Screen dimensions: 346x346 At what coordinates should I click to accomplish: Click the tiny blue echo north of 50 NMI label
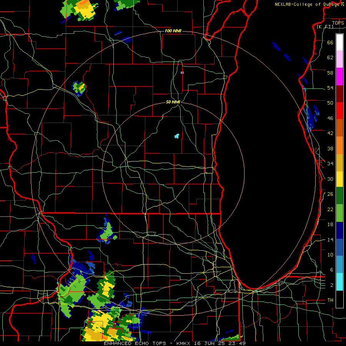(x=182, y=73)
